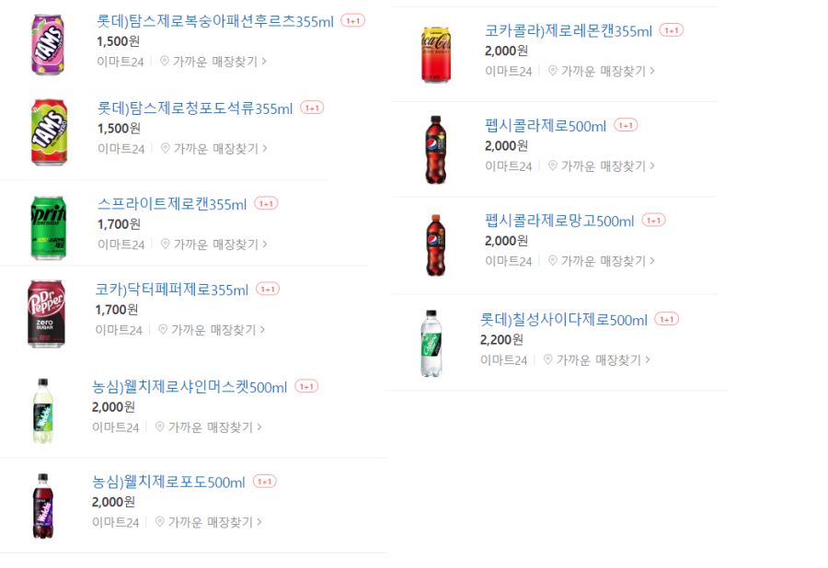Click the location pin under 롯데)탐스제로청포도석류355ml
The image size is (828, 568).
click(x=166, y=148)
